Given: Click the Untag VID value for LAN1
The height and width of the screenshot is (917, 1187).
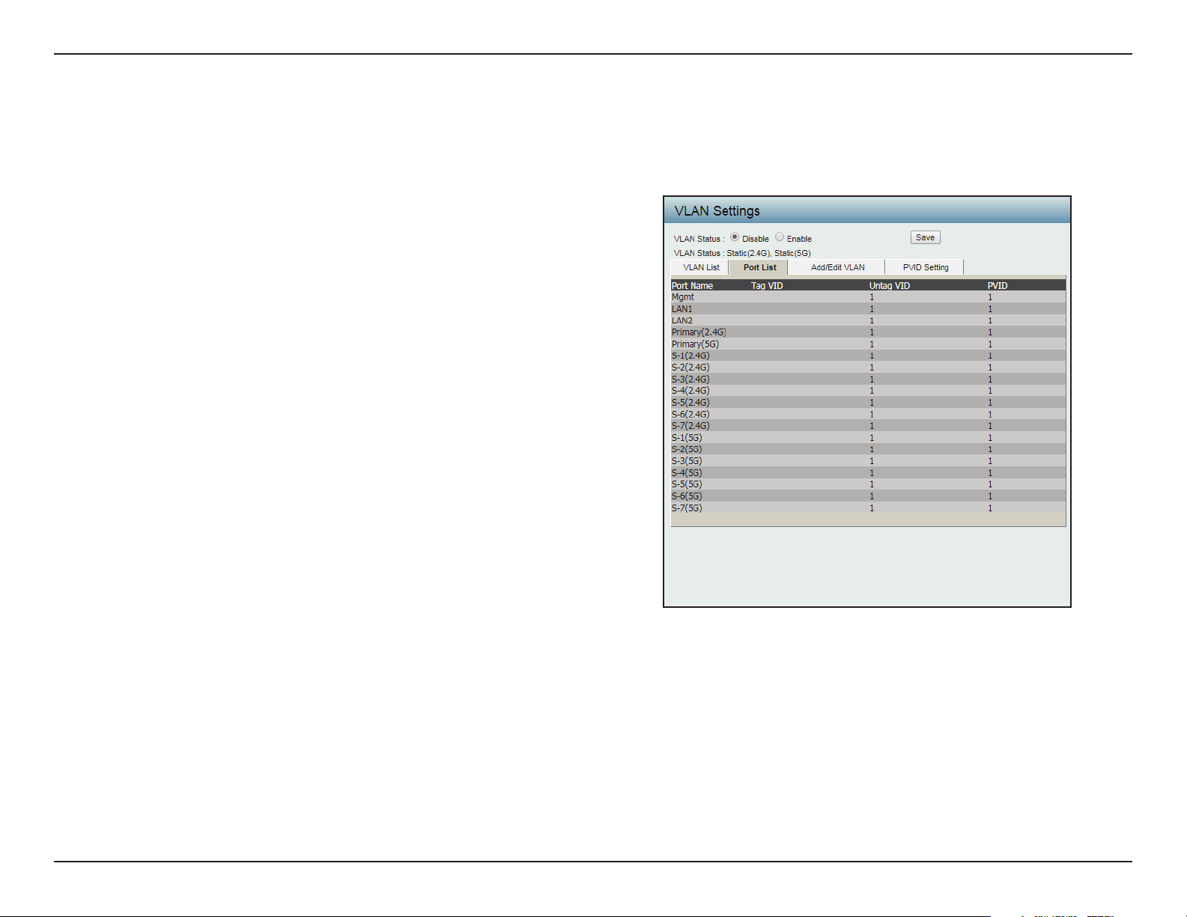Looking at the screenshot, I should point(872,309).
